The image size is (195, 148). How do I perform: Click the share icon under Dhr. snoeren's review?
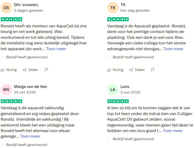24,70
